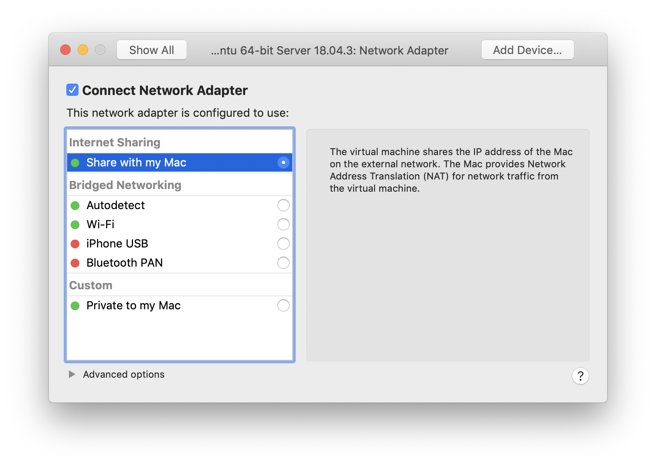Choose the Wi-Fi bridged networking radio button

[x=283, y=224]
